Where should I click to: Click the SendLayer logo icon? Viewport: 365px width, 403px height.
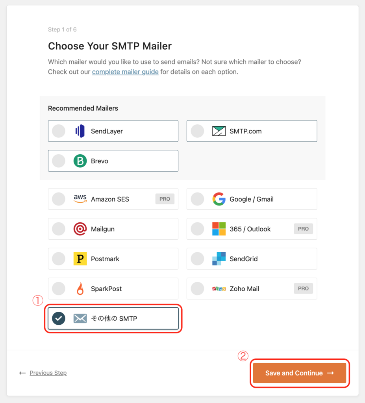point(80,131)
